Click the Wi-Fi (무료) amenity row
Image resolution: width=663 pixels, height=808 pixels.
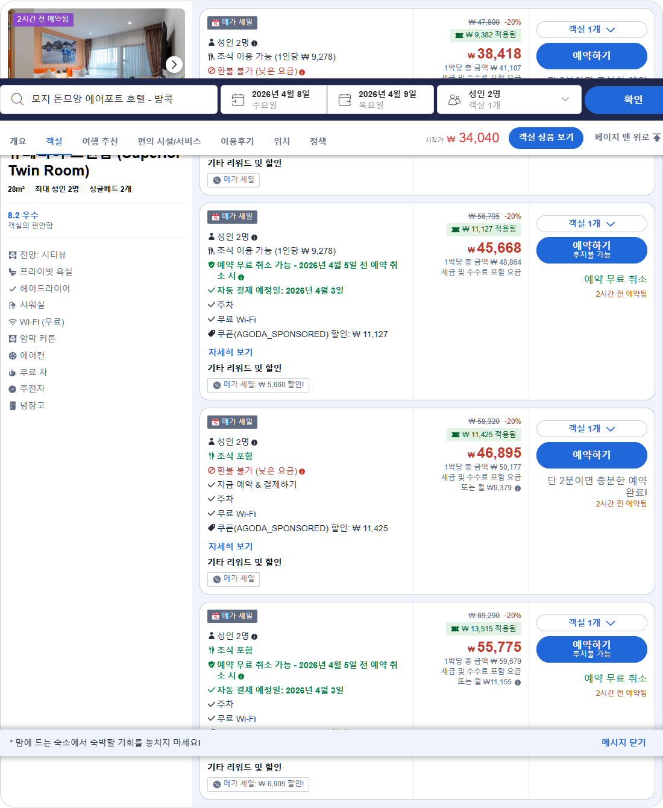pyautogui.click(x=36, y=322)
